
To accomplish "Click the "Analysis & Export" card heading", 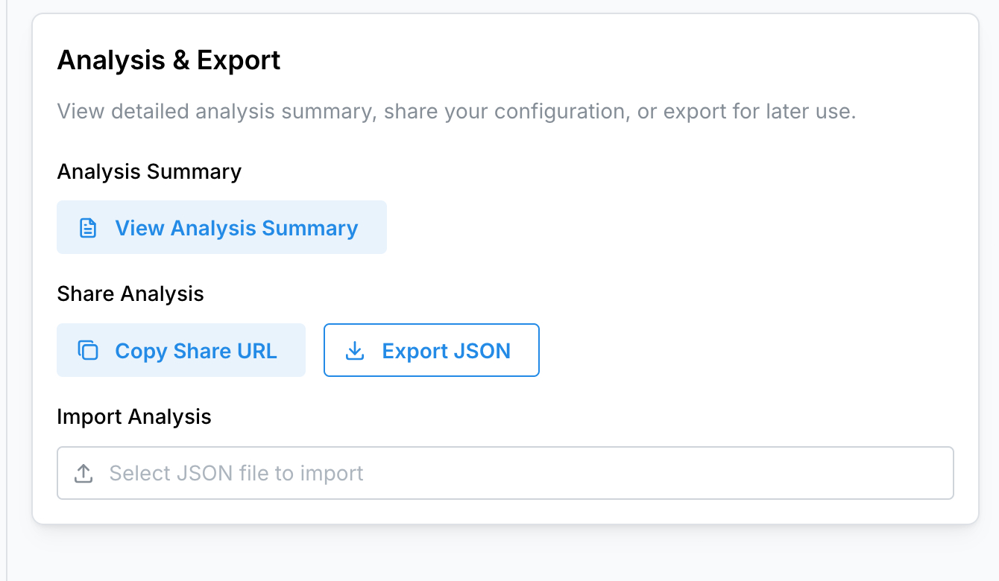I will point(168,60).
